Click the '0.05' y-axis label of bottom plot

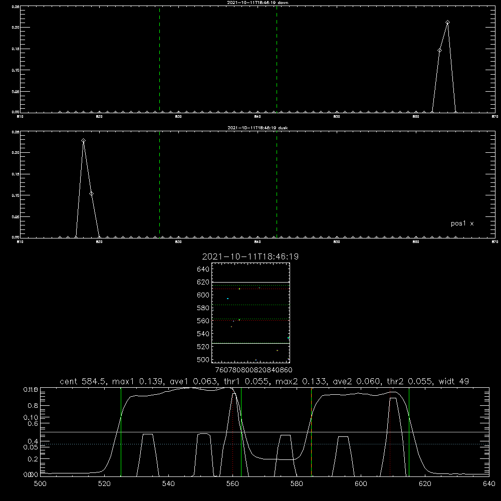coord(31,447)
